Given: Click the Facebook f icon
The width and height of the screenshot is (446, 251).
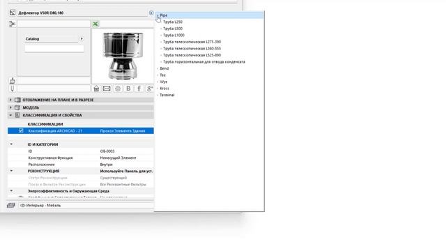Looking at the screenshot, I should coord(139,89).
